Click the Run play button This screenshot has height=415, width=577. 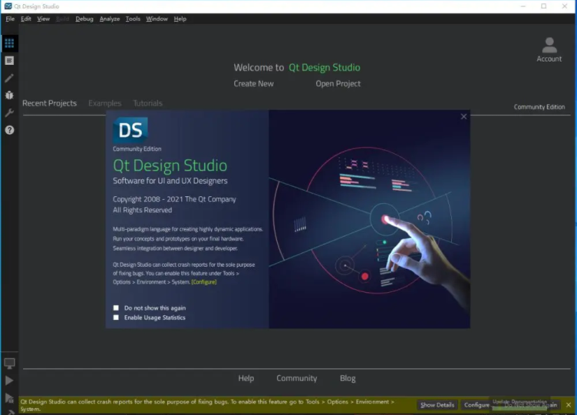point(9,381)
